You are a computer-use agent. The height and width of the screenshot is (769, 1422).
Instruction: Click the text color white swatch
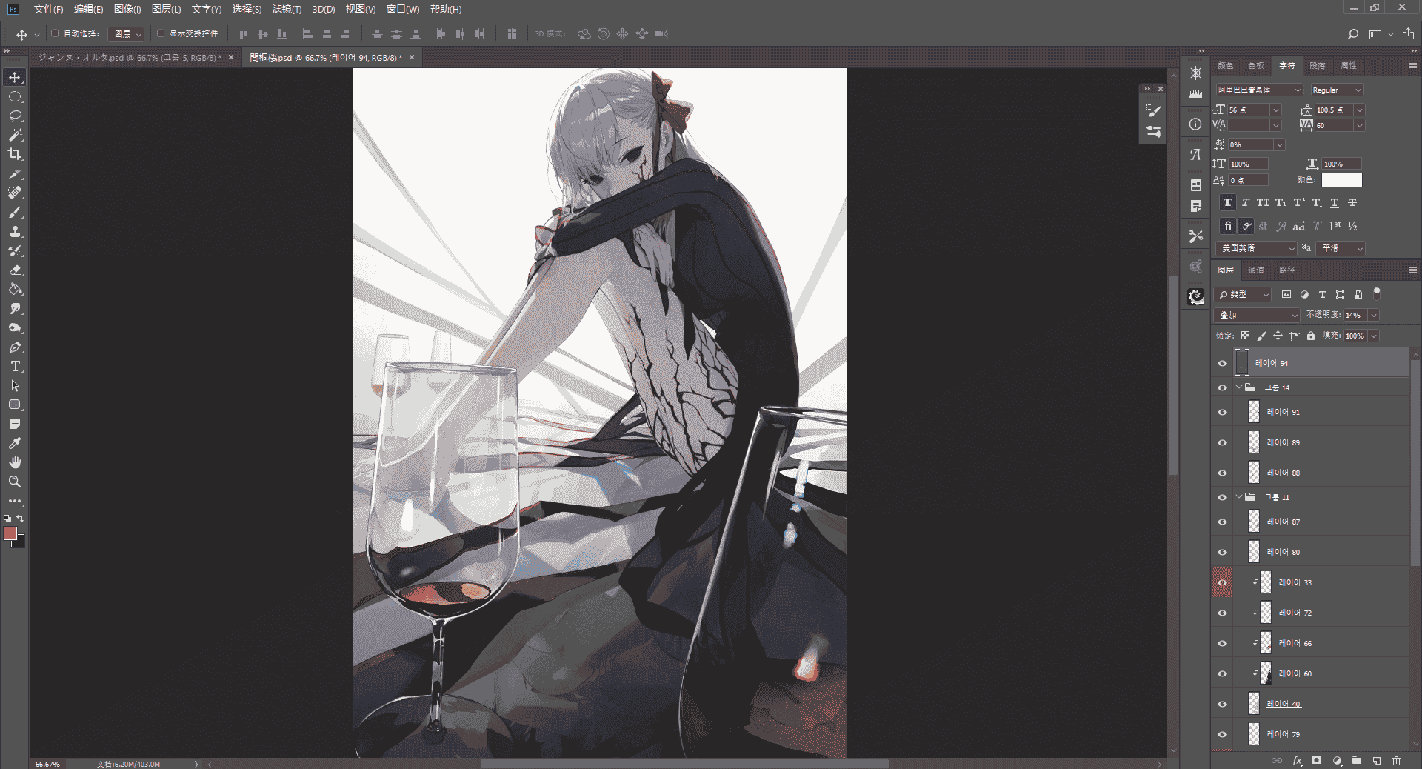pyautogui.click(x=1342, y=180)
